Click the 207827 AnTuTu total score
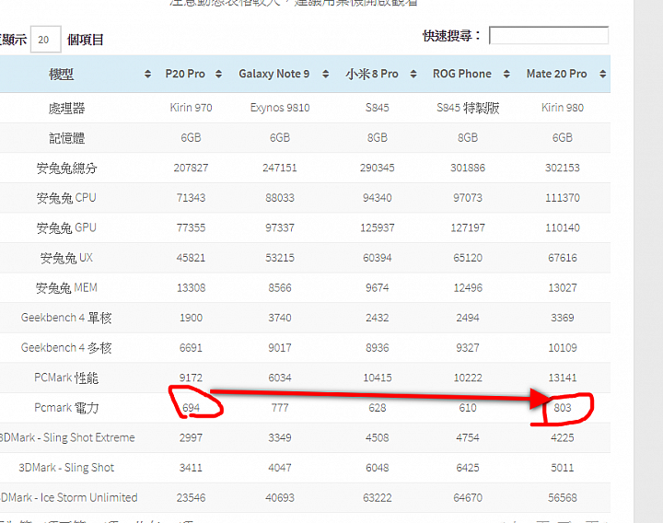 tap(192, 168)
